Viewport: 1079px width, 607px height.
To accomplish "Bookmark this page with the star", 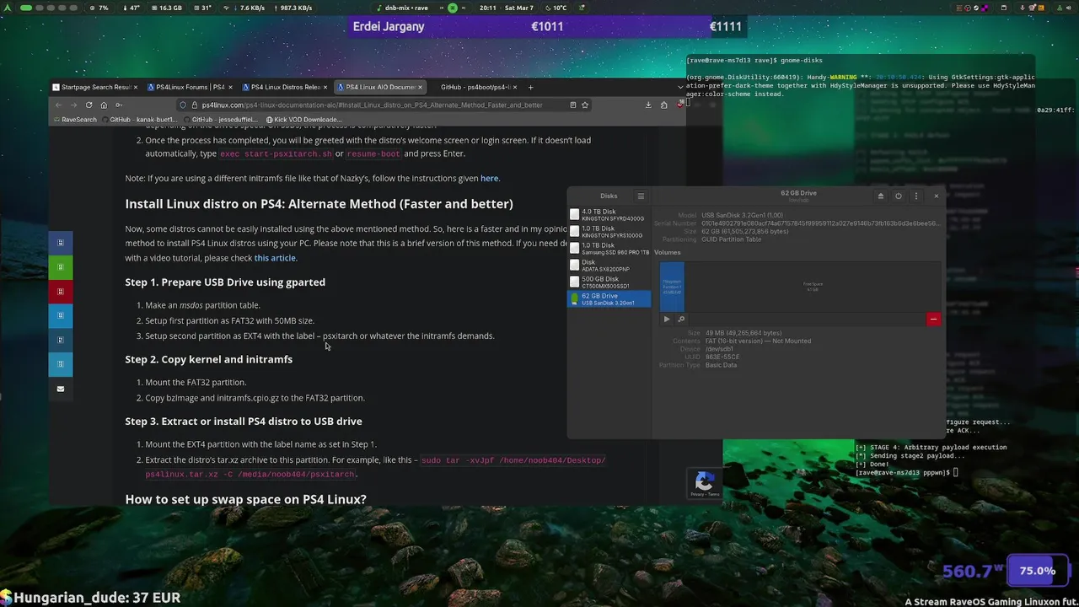I will [x=585, y=105].
